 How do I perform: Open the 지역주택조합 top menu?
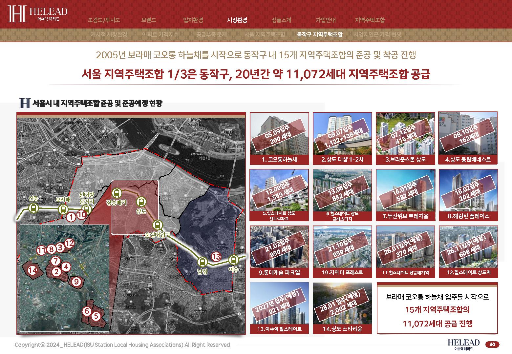[370, 20]
